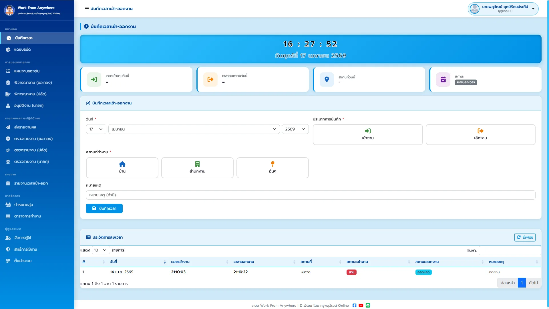Click the green check-in time icon
This screenshot has width=549, height=309.
click(94, 80)
